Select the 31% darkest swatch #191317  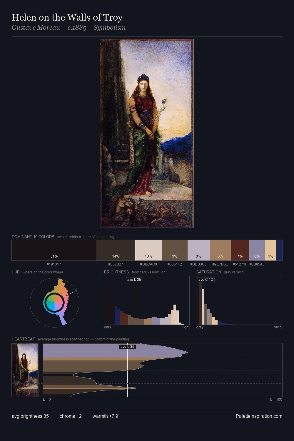coord(54,250)
